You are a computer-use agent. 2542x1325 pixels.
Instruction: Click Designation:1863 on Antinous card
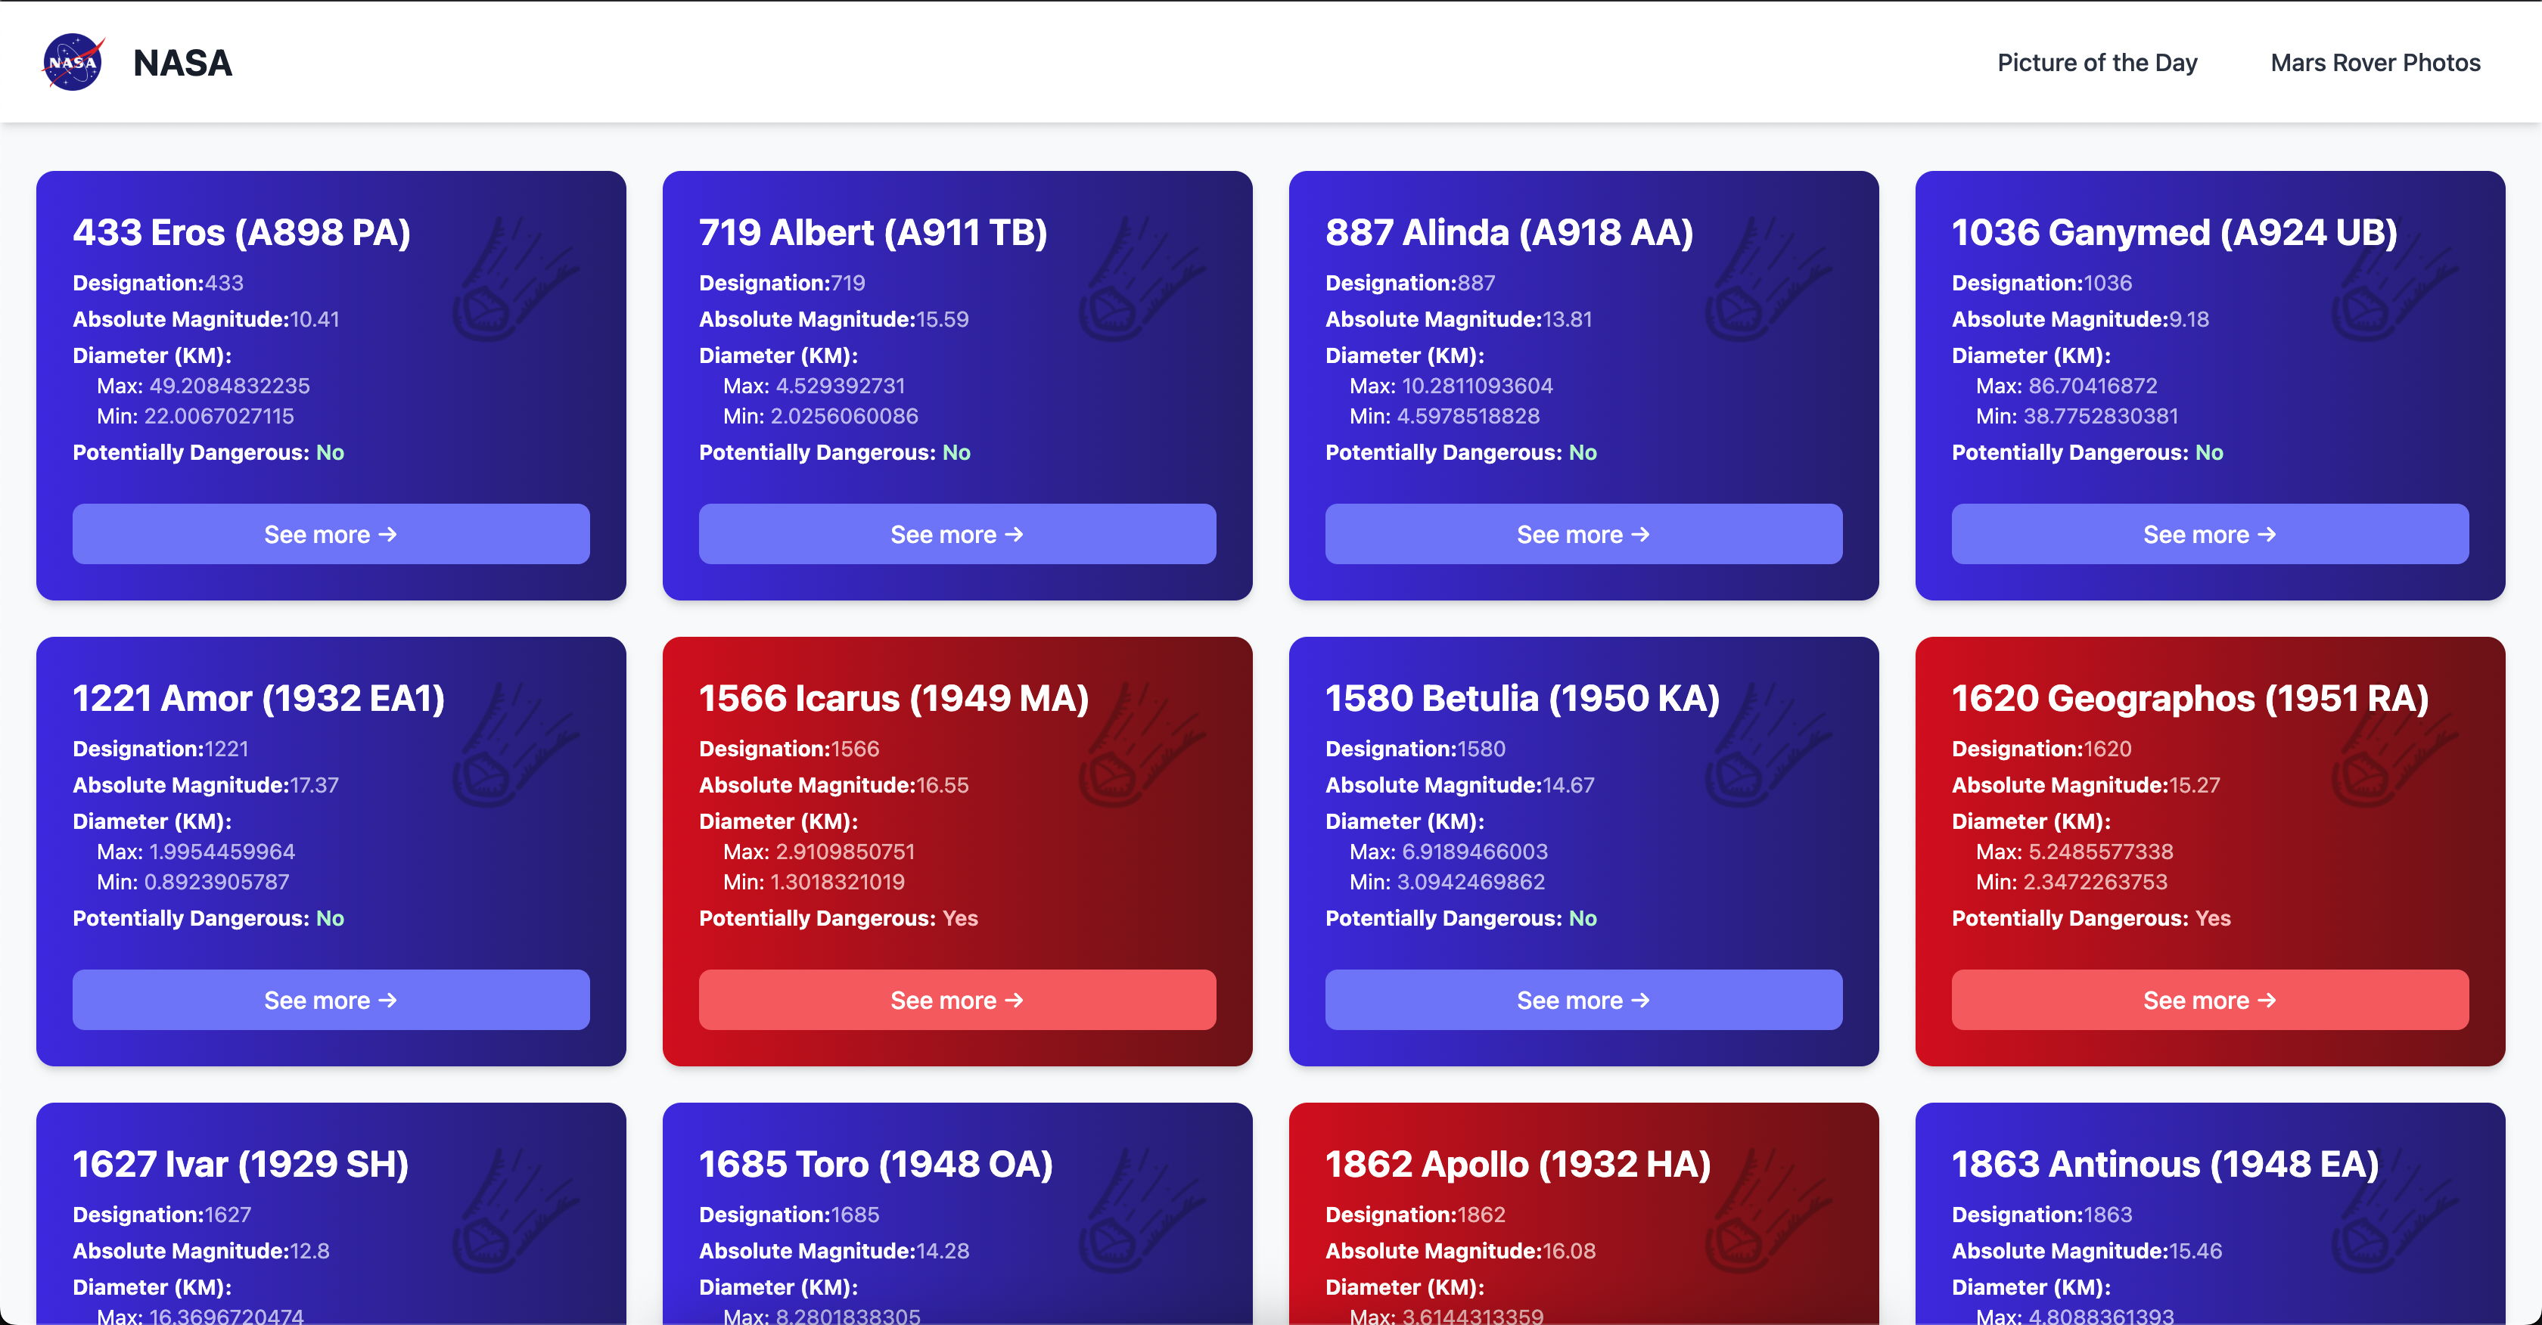(x=2042, y=1215)
